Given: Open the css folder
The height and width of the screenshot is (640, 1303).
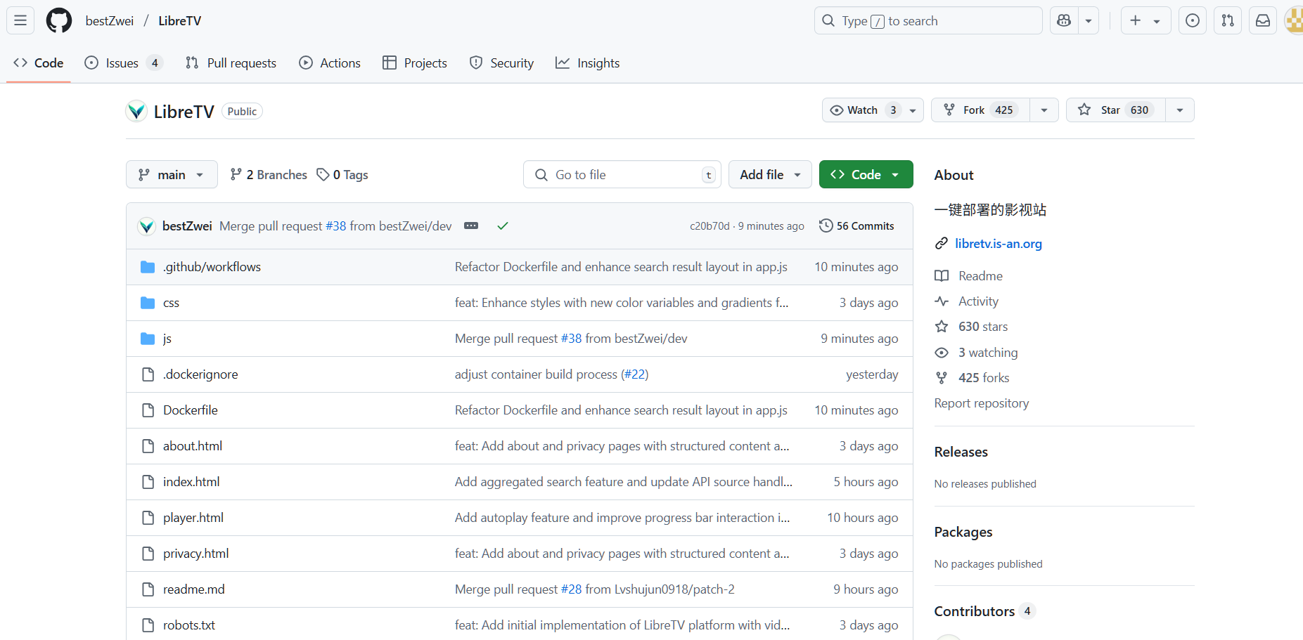Looking at the screenshot, I should (171, 303).
